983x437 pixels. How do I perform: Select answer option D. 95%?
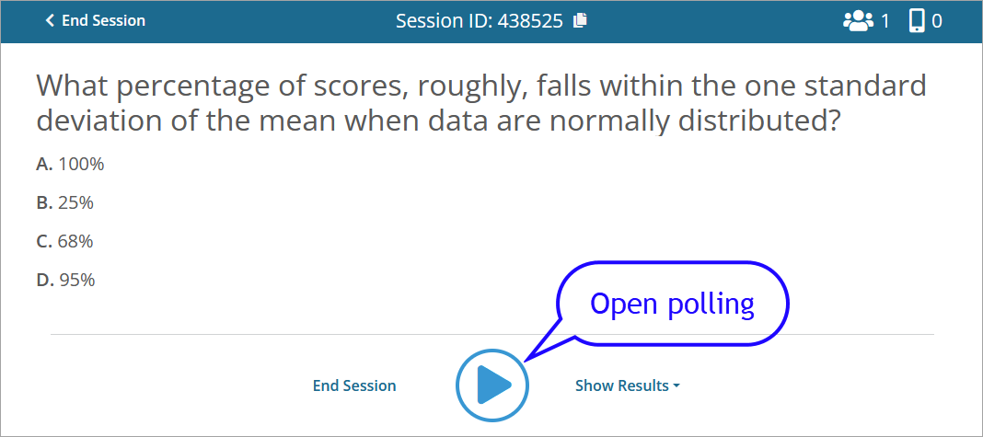click(x=66, y=280)
